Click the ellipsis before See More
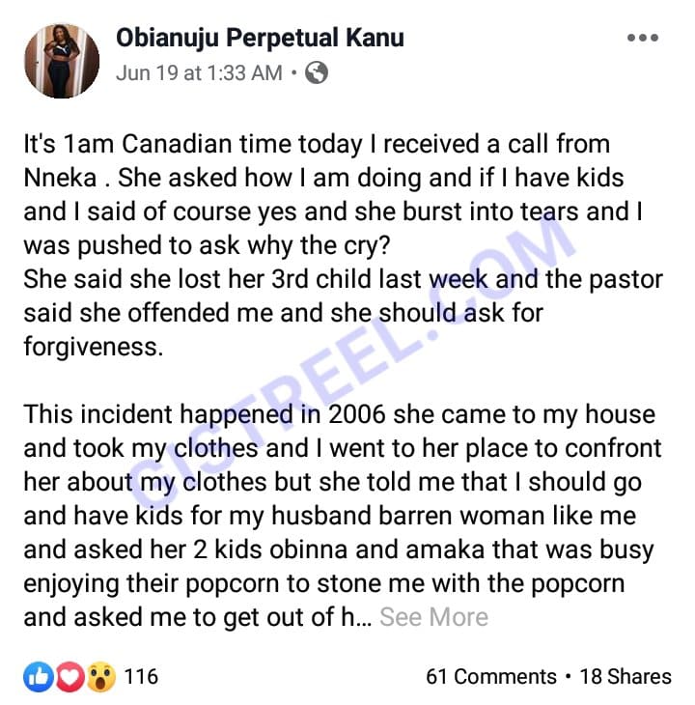 [365, 618]
